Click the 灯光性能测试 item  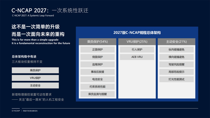[x=176, y=79]
